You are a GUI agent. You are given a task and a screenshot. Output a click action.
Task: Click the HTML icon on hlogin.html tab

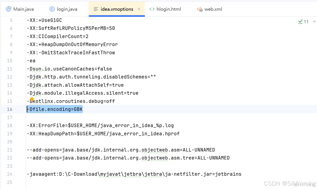[152, 9]
